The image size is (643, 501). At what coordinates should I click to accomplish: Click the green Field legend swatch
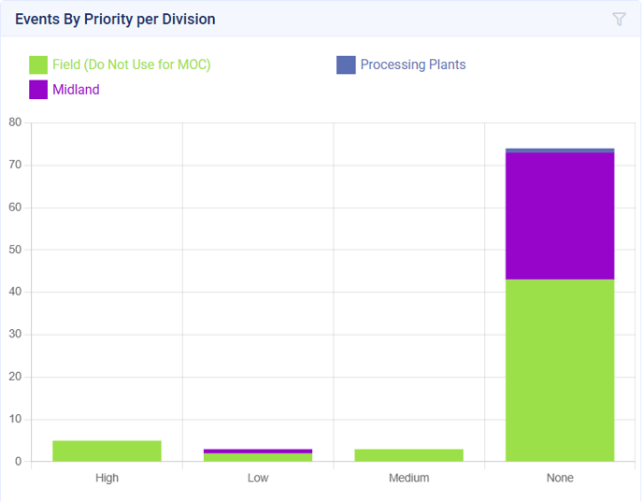point(38,64)
